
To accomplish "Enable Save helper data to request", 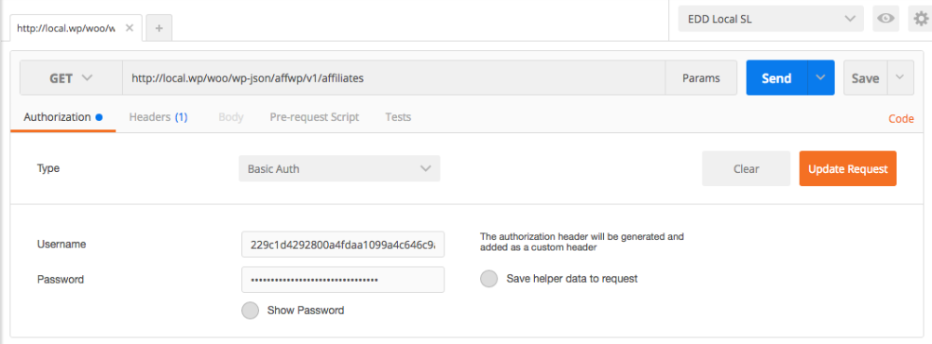I will 488,278.
